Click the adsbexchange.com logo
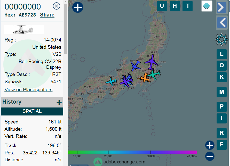Image resolution: width=230 pixels, height=166 pixels. click(119, 162)
